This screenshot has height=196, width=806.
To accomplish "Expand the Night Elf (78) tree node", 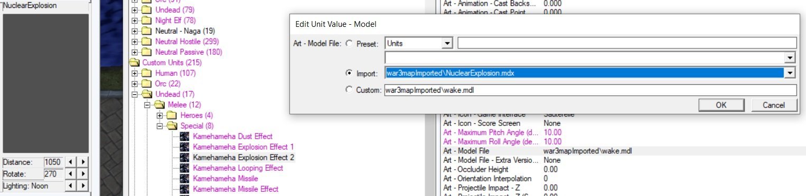I will point(135,21).
